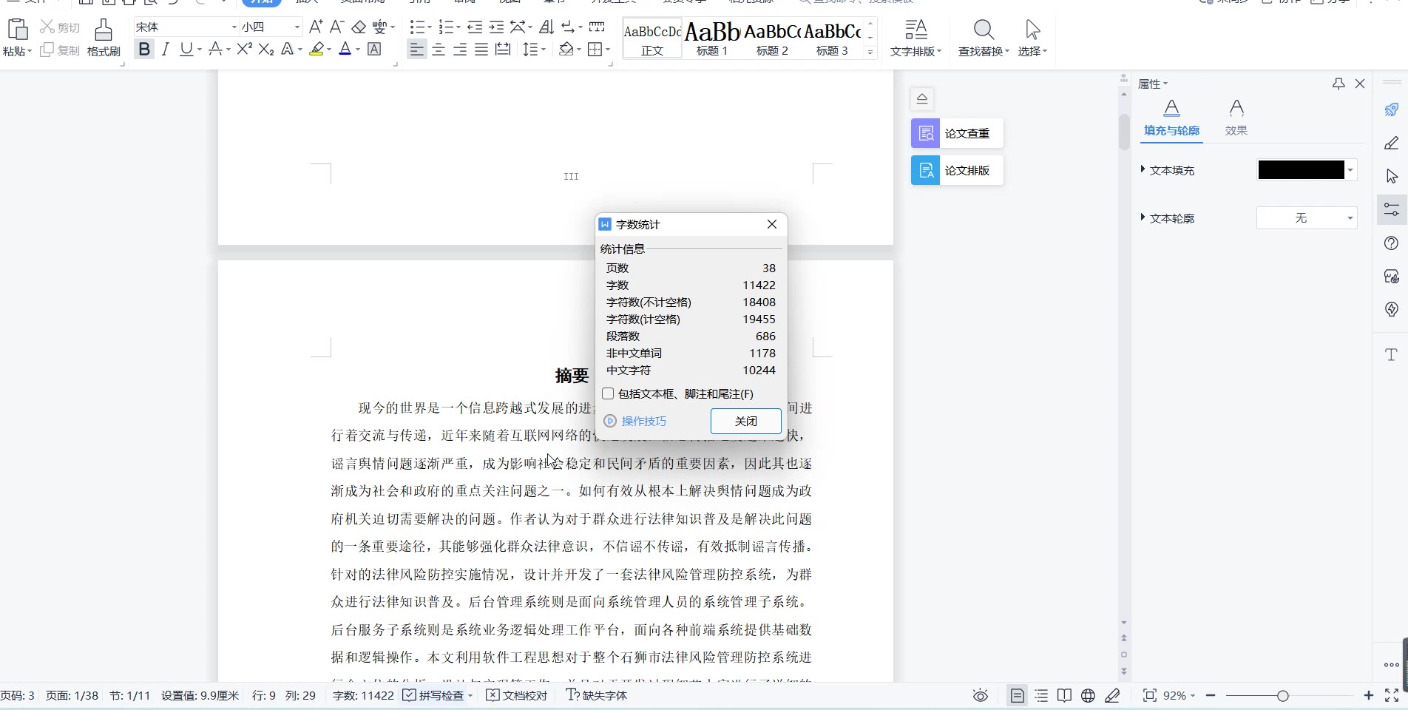The image size is (1408, 710).
Task: Select center paragraph alignment
Action: point(439,50)
